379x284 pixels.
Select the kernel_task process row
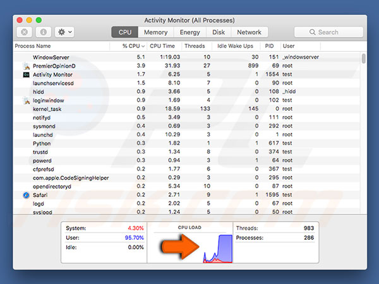pyautogui.click(x=126, y=109)
